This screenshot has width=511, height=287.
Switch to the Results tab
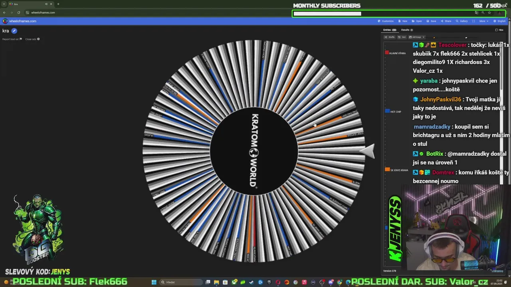coord(407,30)
